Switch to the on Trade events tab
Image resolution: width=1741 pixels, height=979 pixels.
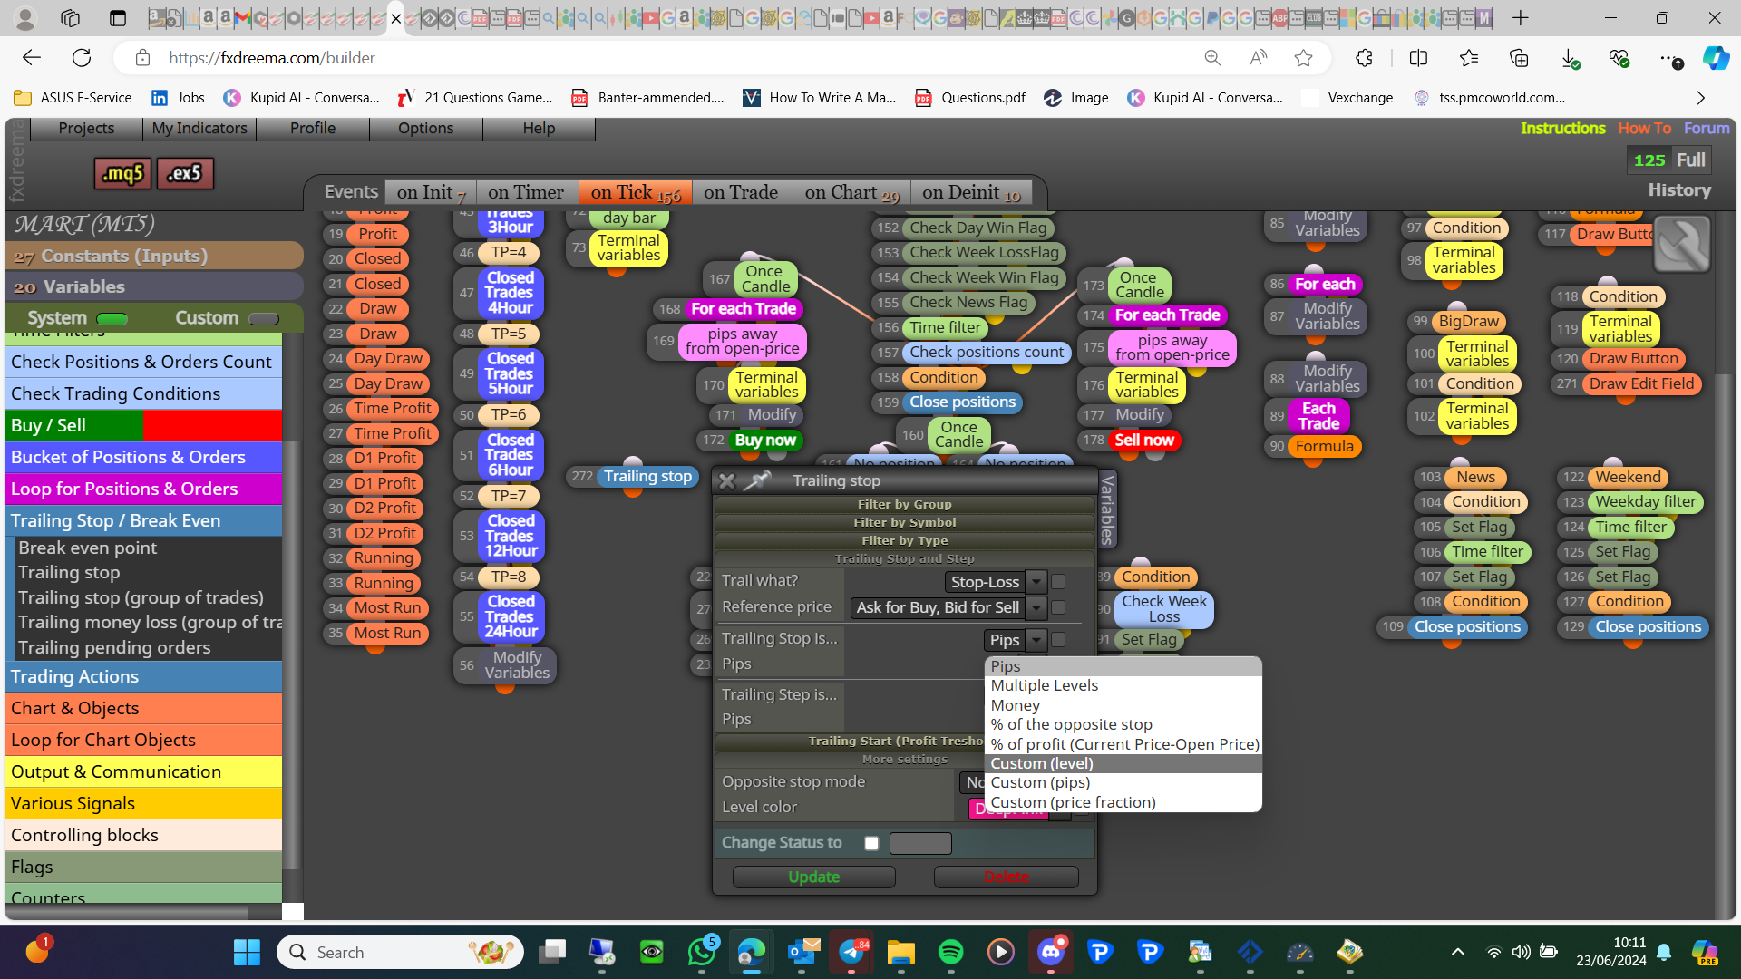click(741, 192)
